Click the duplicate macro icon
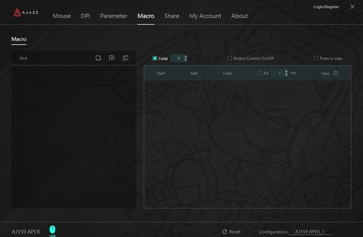 coord(125,58)
